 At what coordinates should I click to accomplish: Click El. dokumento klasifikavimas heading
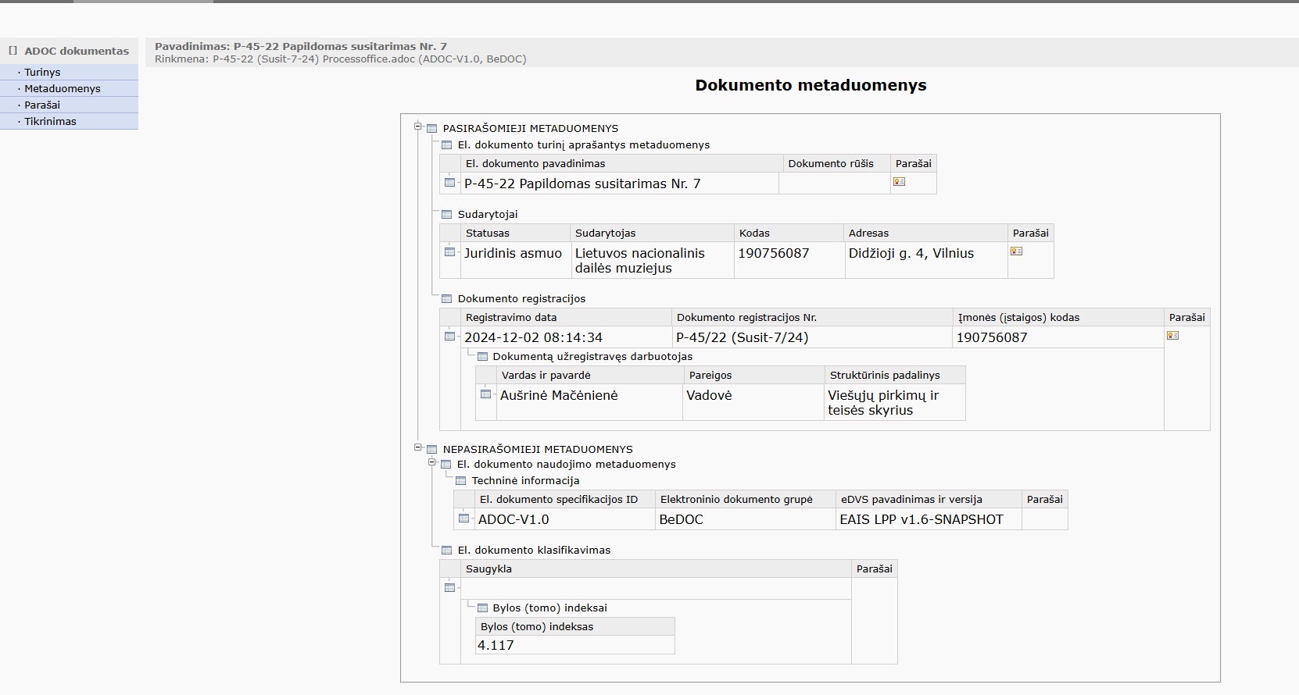coord(534,550)
